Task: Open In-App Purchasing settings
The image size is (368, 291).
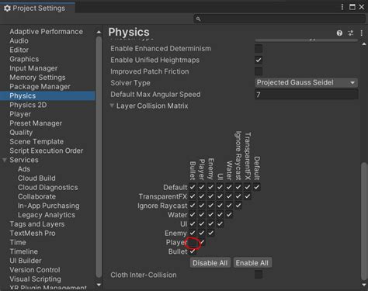Action: pos(48,206)
